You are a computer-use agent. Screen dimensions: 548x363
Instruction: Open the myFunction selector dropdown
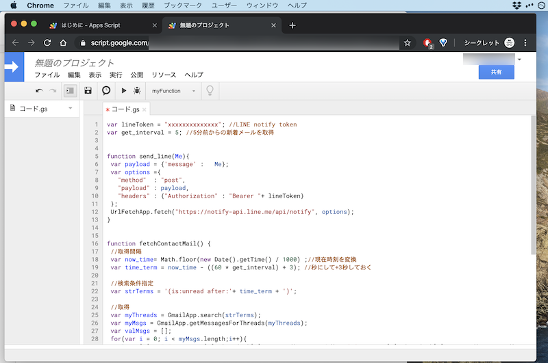(173, 90)
